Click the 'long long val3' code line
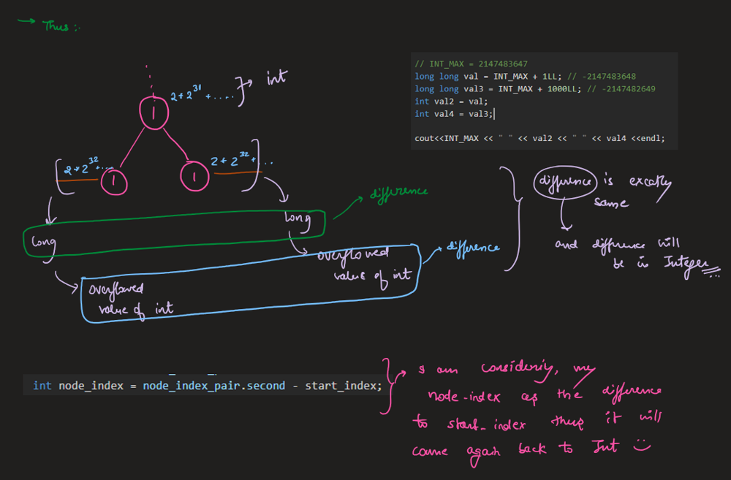731x480 pixels. click(534, 88)
